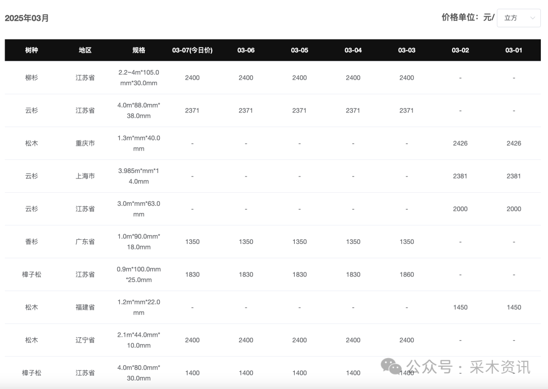Click the 03-06 column header
The height and width of the screenshot is (389, 548).
246,50
